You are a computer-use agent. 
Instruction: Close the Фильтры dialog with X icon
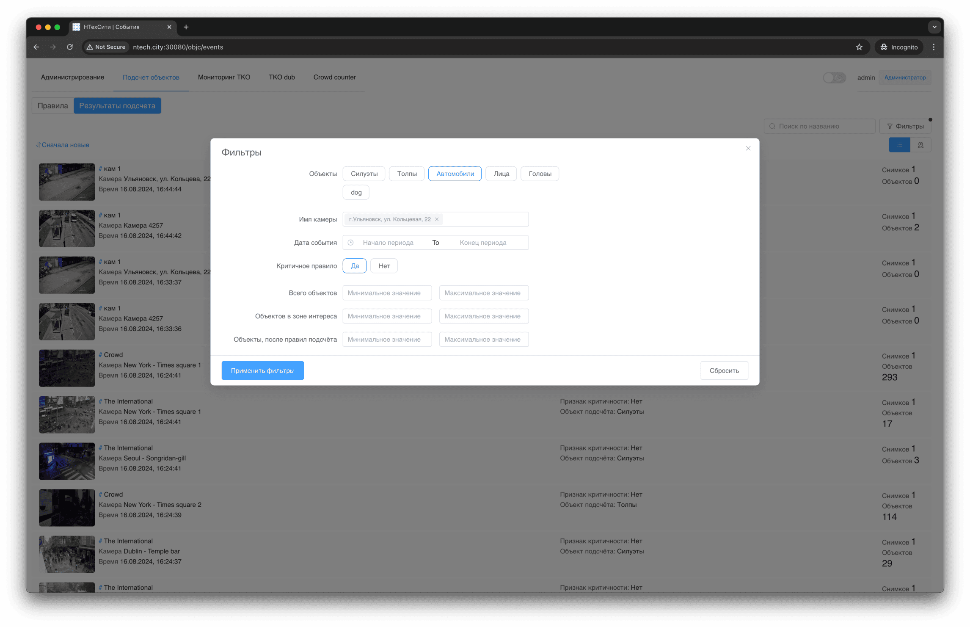(x=748, y=148)
